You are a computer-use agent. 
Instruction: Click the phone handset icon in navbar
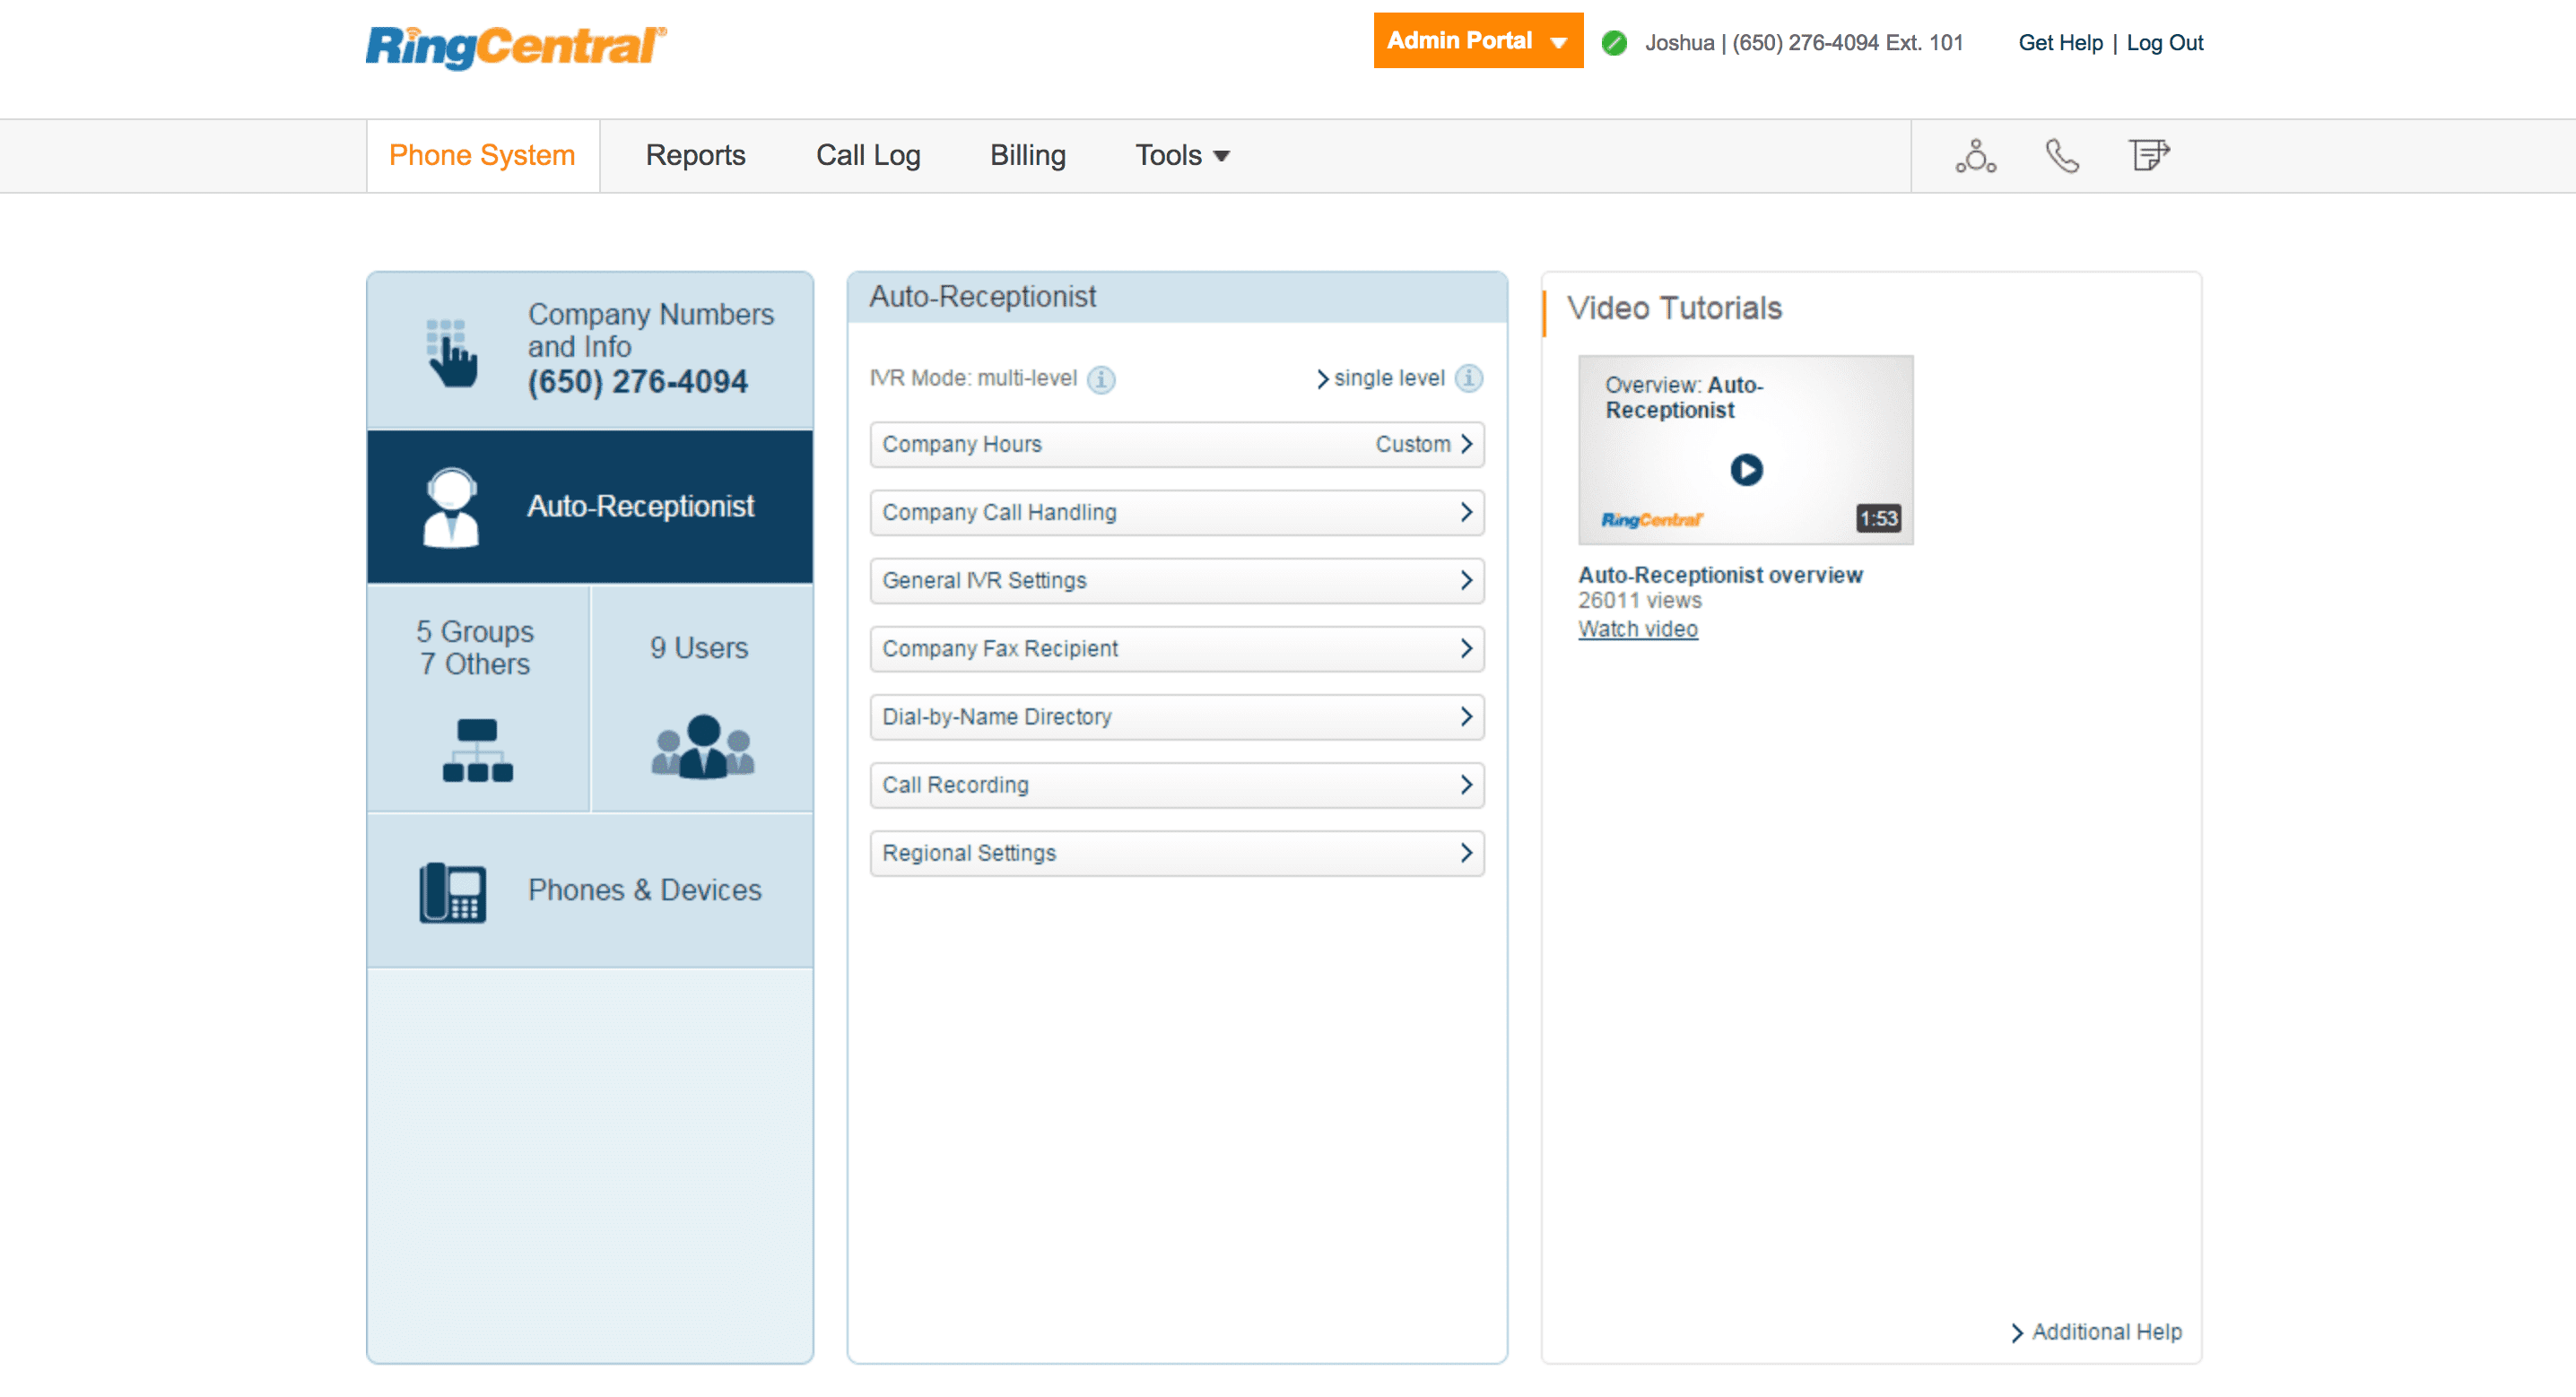pos(2061,156)
